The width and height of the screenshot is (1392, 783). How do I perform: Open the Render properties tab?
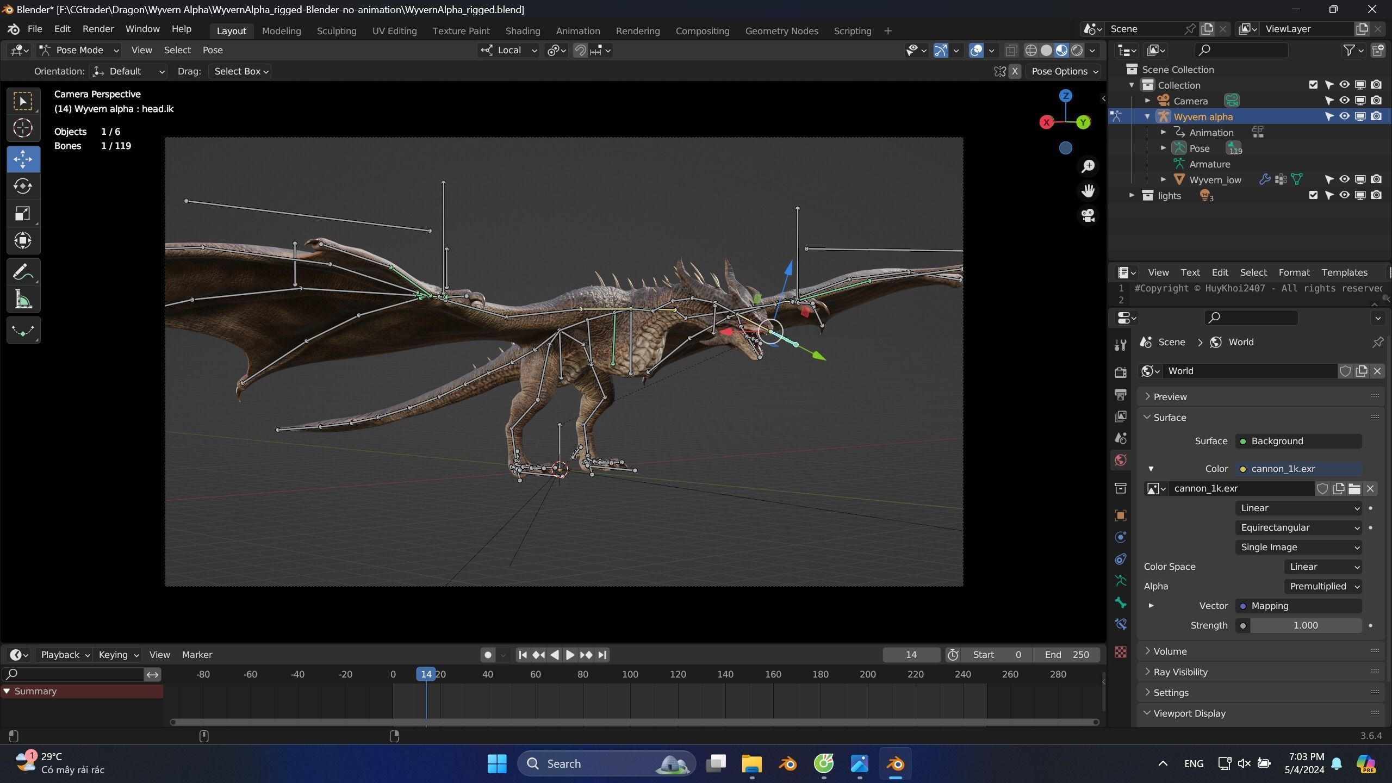tap(1120, 372)
